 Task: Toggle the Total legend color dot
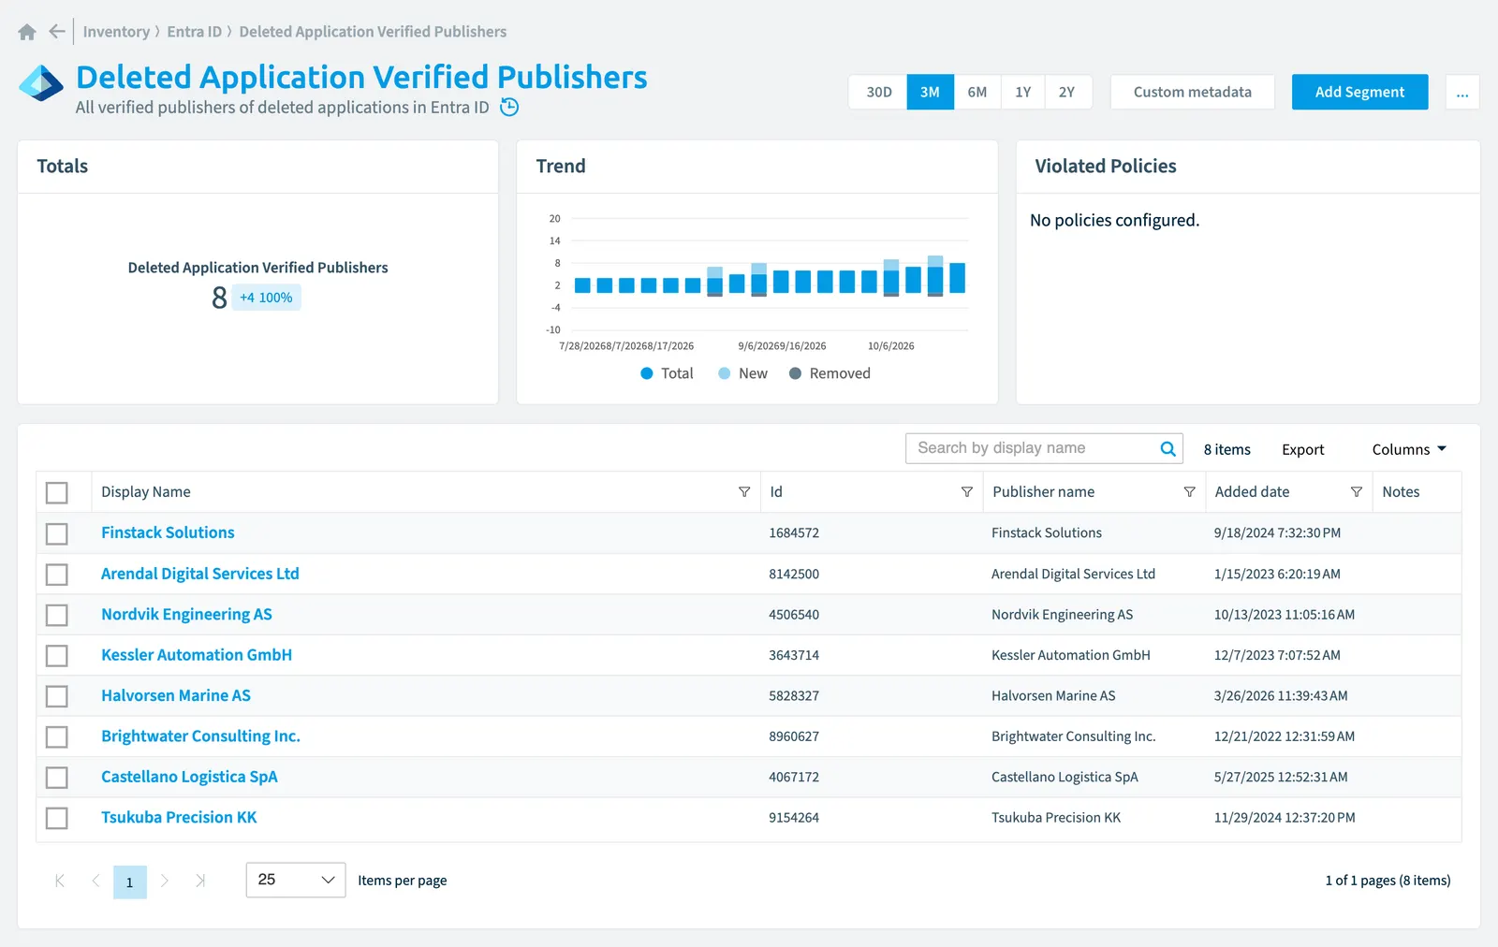(x=646, y=373)
